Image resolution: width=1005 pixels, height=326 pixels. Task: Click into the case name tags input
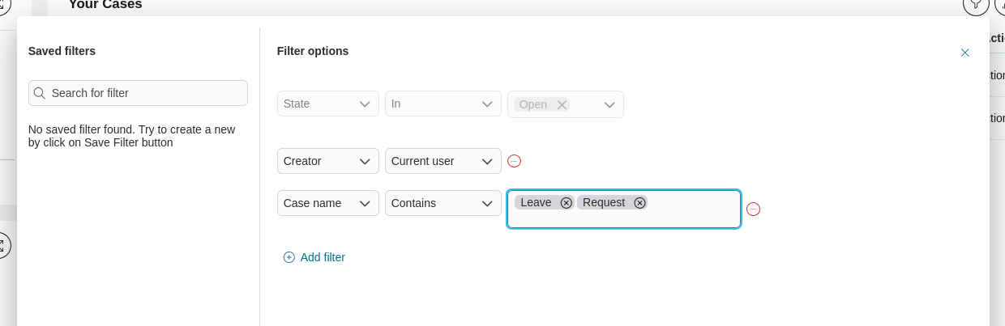(x=624, y=209)
